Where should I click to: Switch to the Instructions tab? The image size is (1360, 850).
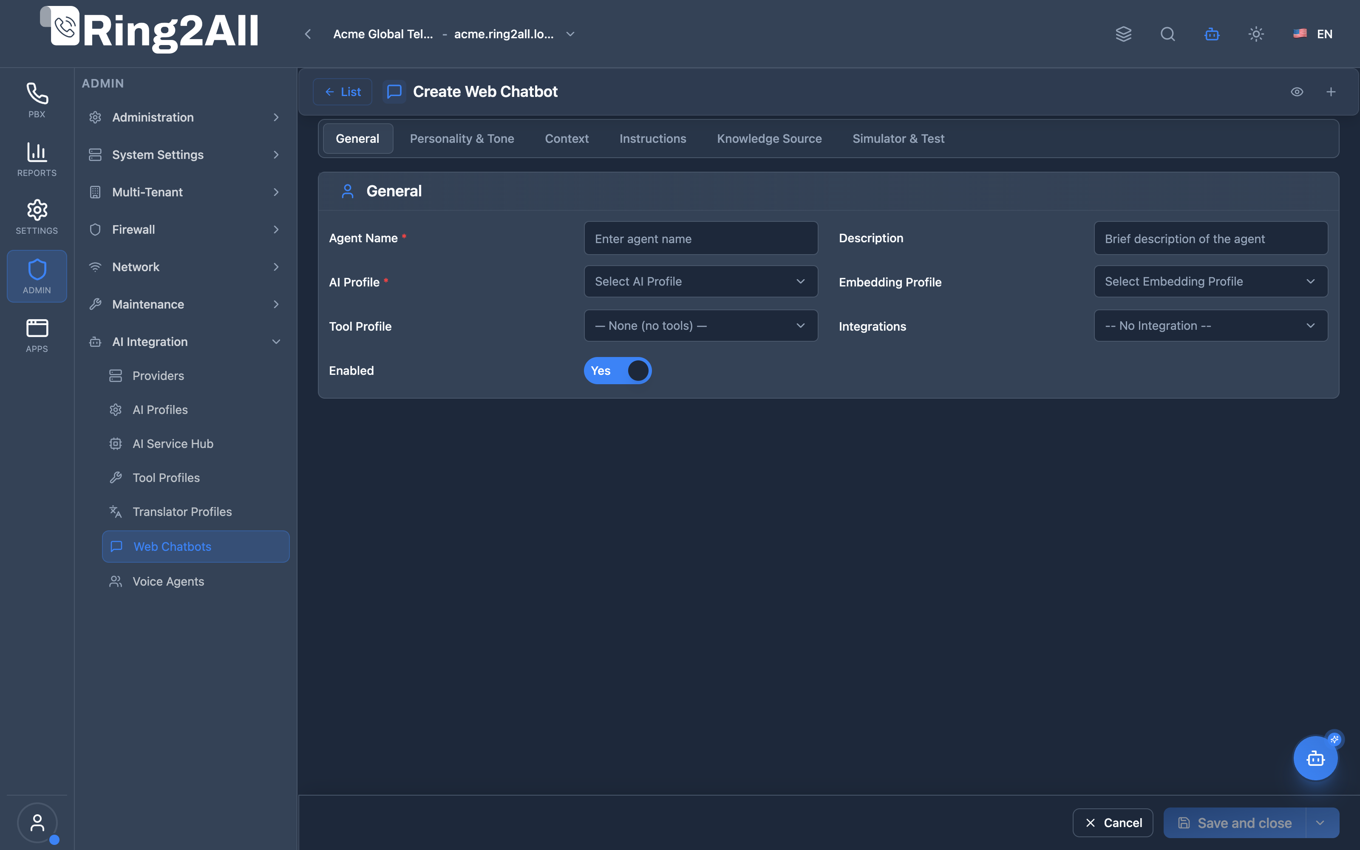652,138
